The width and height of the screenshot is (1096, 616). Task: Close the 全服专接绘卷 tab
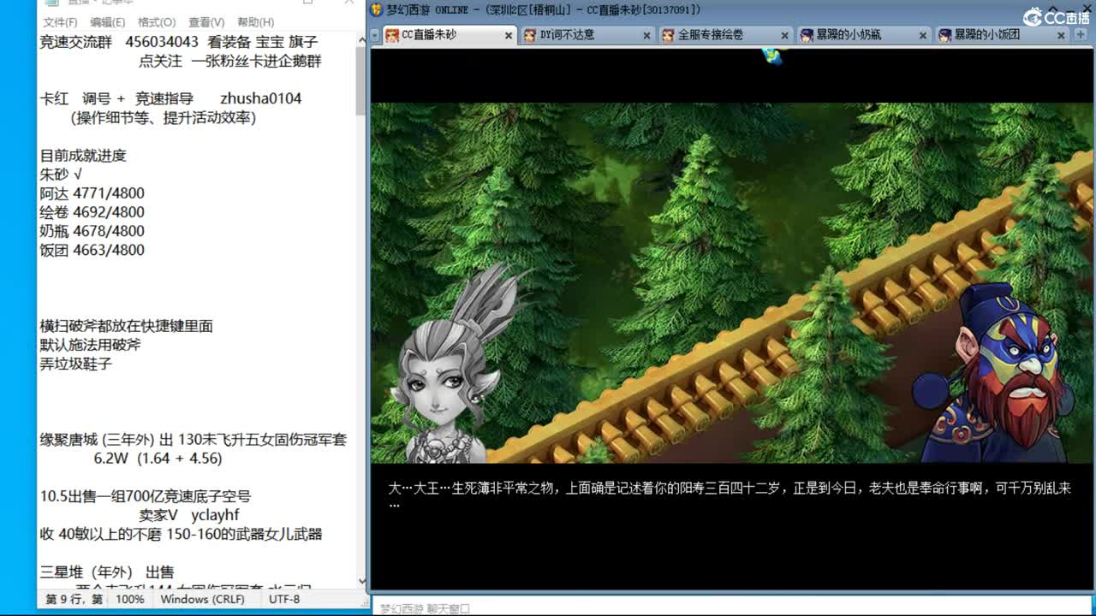[x=785, y=35]
